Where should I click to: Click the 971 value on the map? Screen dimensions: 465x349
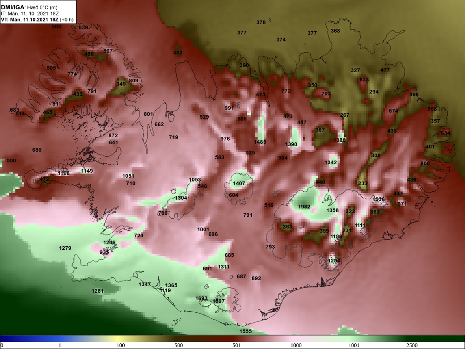click(x=402, y=204)
